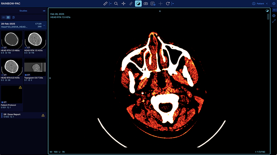Activate the magnifier zoom tool
This screenshot has height=155, width=277.
(x=116, y=4)
